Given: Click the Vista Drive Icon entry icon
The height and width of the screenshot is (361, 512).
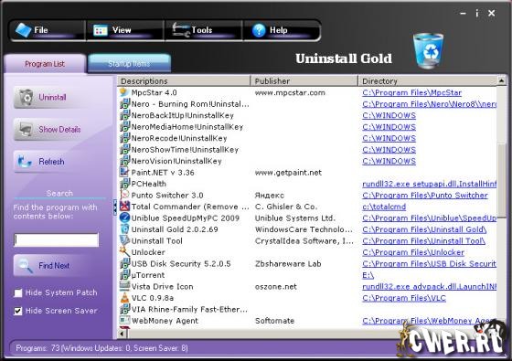Looking at the screenshot, I should 124,286.
